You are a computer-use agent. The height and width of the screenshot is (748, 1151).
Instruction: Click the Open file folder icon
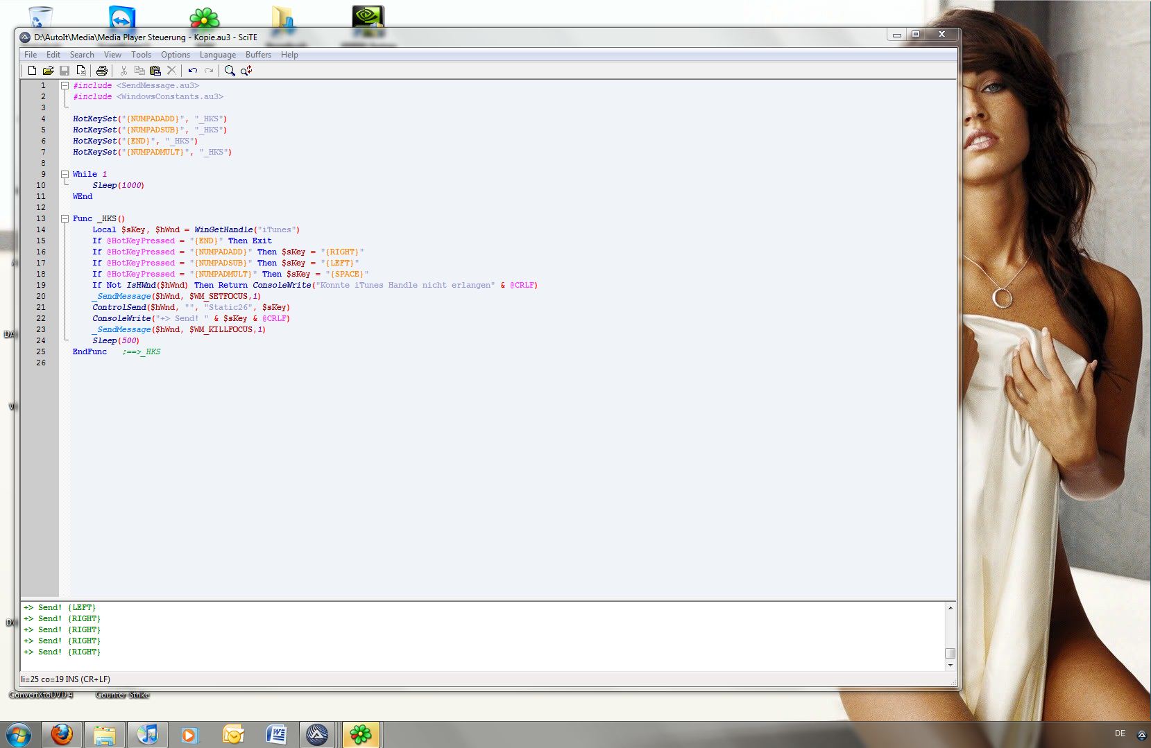tap(48, 71)
